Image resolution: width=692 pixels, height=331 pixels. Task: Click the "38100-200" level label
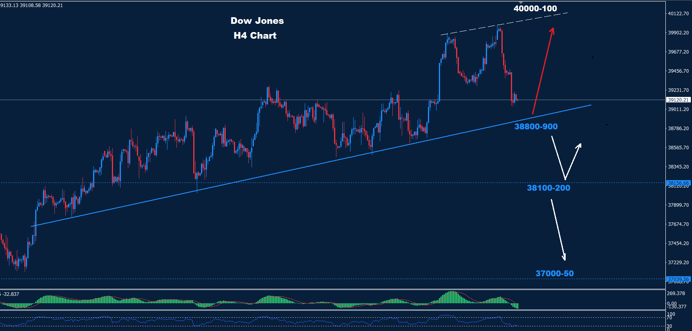[548, 188]
